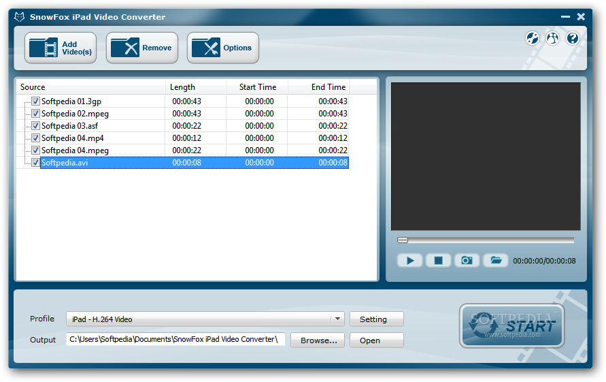Click the Open output folder button
606x382 pixels.
coord(377,340)
